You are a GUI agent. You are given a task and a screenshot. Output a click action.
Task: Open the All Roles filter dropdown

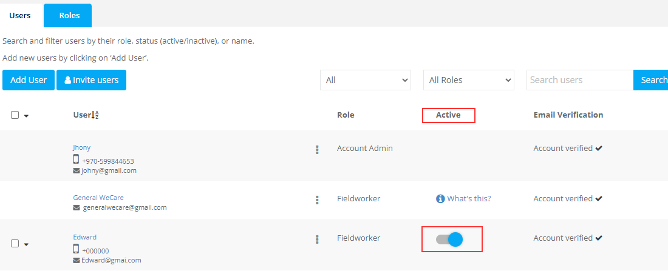pyautogui.click(x=469, y=80)
